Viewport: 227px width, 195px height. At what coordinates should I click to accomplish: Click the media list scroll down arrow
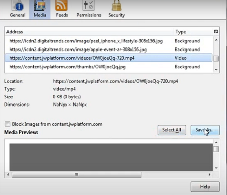click(x=216, y=69)
